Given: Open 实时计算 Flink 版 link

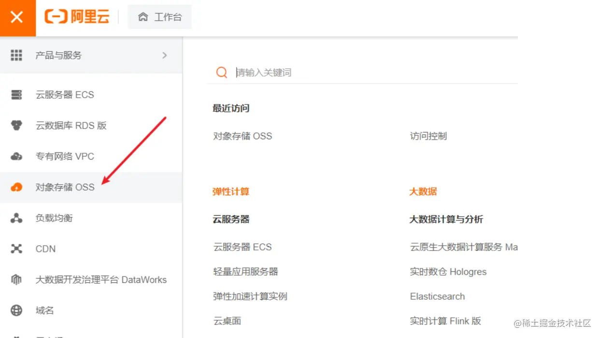Looking at the screenshot, I should [445, 321].
